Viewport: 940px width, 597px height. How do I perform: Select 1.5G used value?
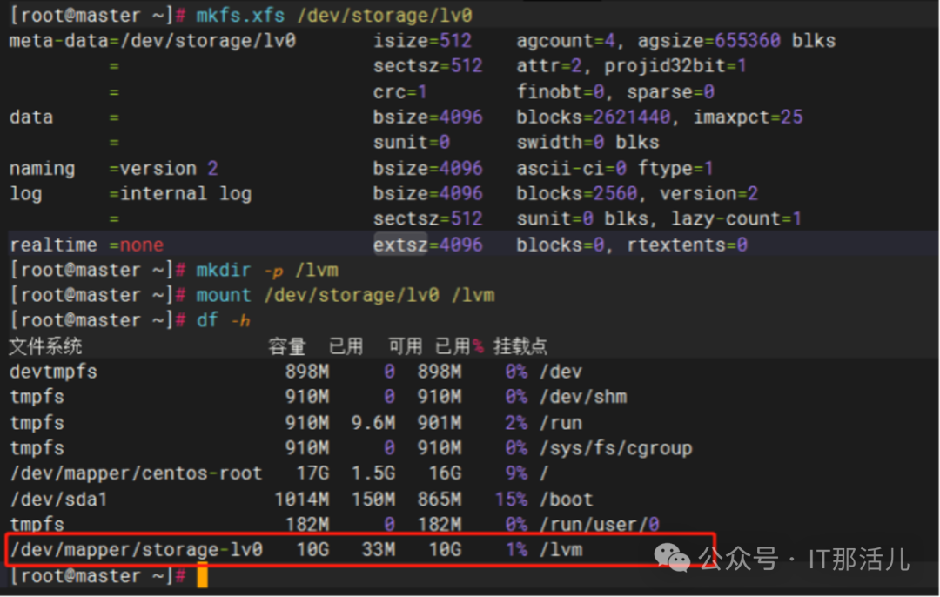tap(373, 473)
